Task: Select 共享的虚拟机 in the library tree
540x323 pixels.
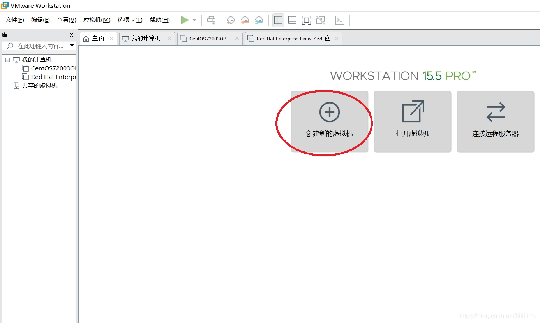Action: coord(40,86)
